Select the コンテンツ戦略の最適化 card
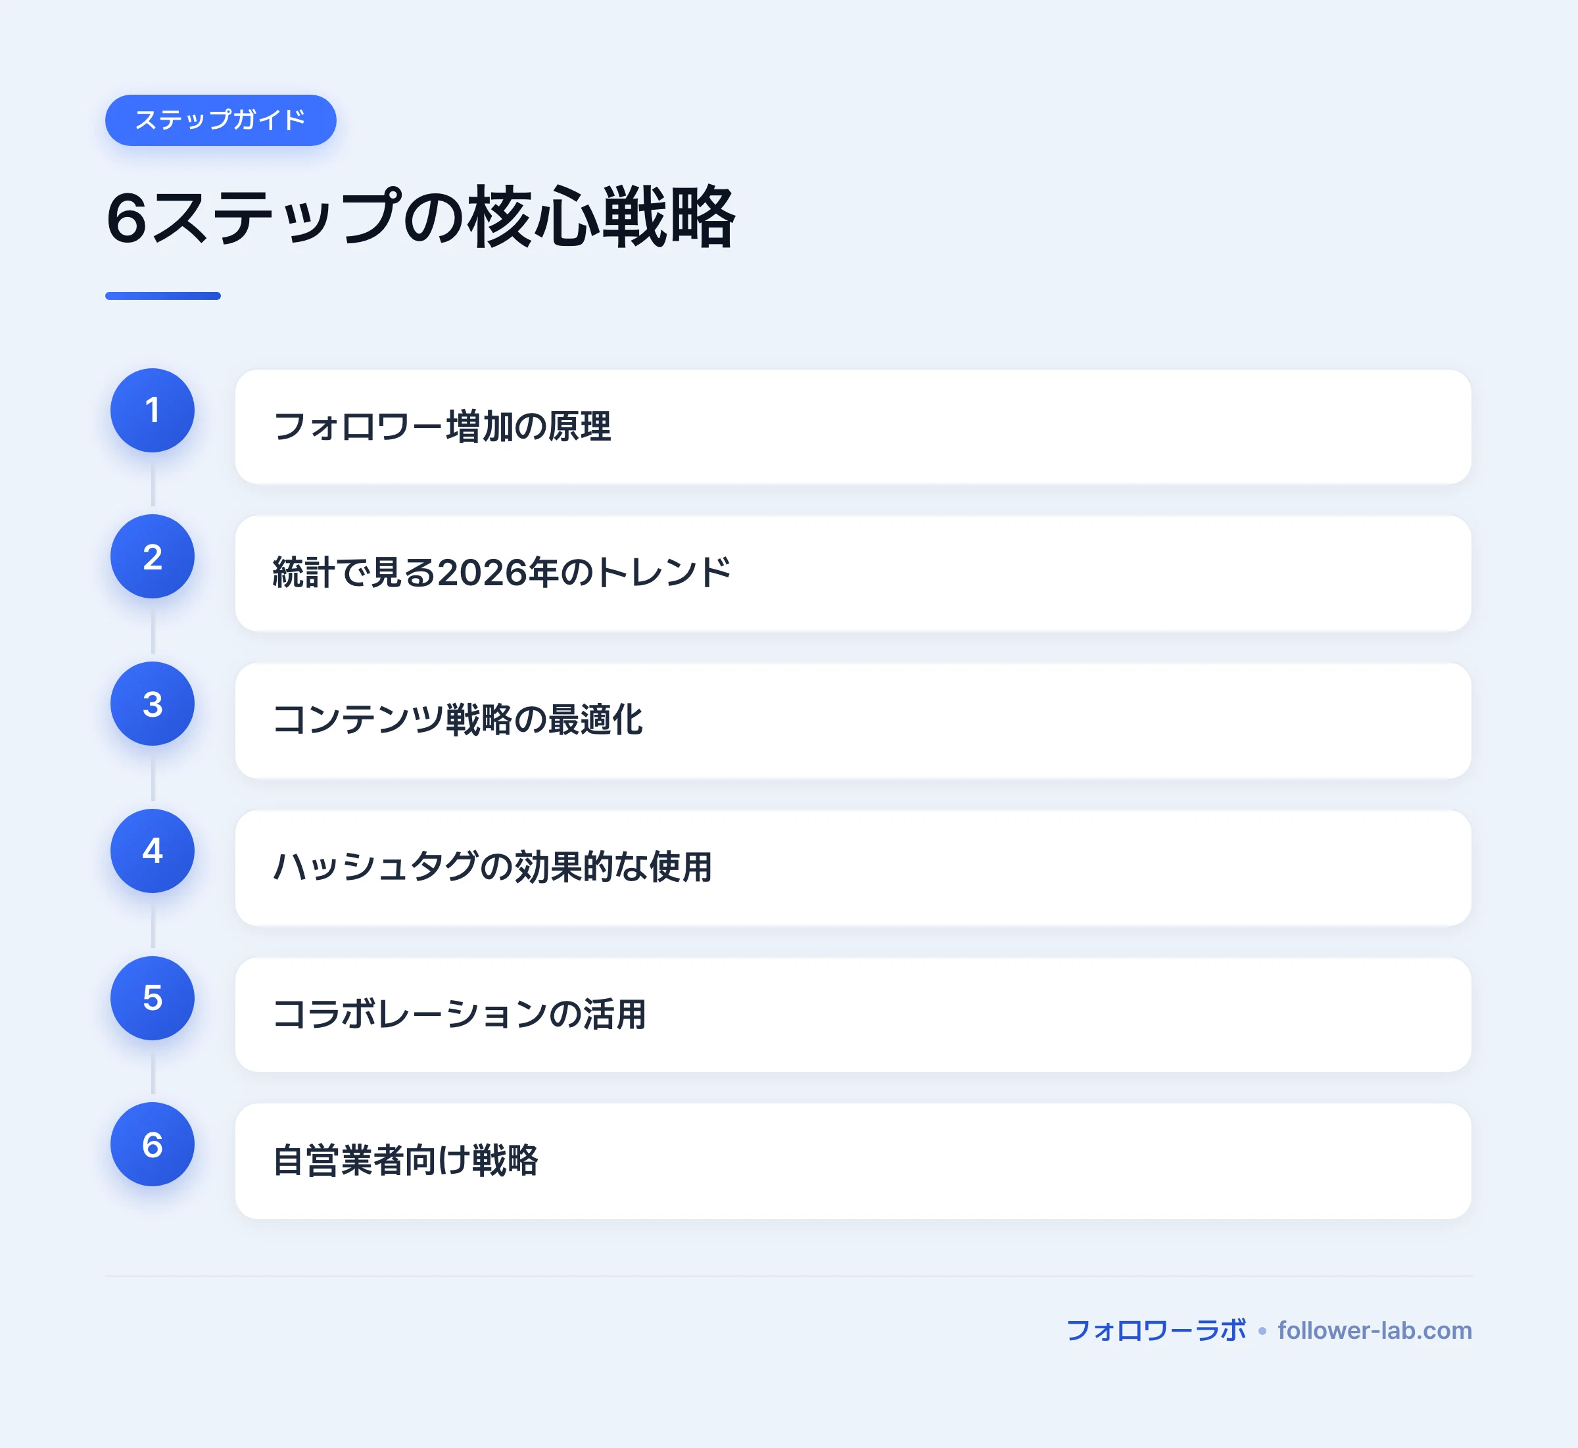The height and width of the screenshot is (1448, 1578). pos(853,721)
